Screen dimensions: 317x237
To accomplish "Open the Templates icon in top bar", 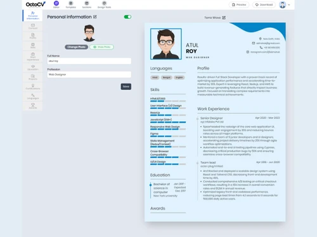I will coord(71,3).
